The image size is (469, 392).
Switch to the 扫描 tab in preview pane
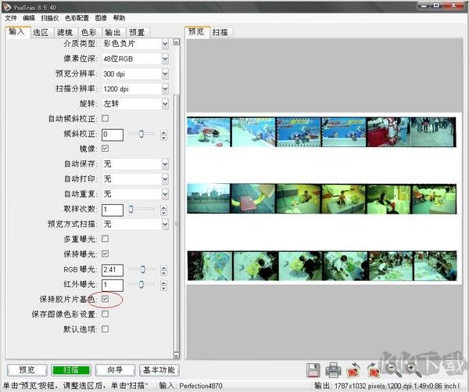click(x=220, y=32)
